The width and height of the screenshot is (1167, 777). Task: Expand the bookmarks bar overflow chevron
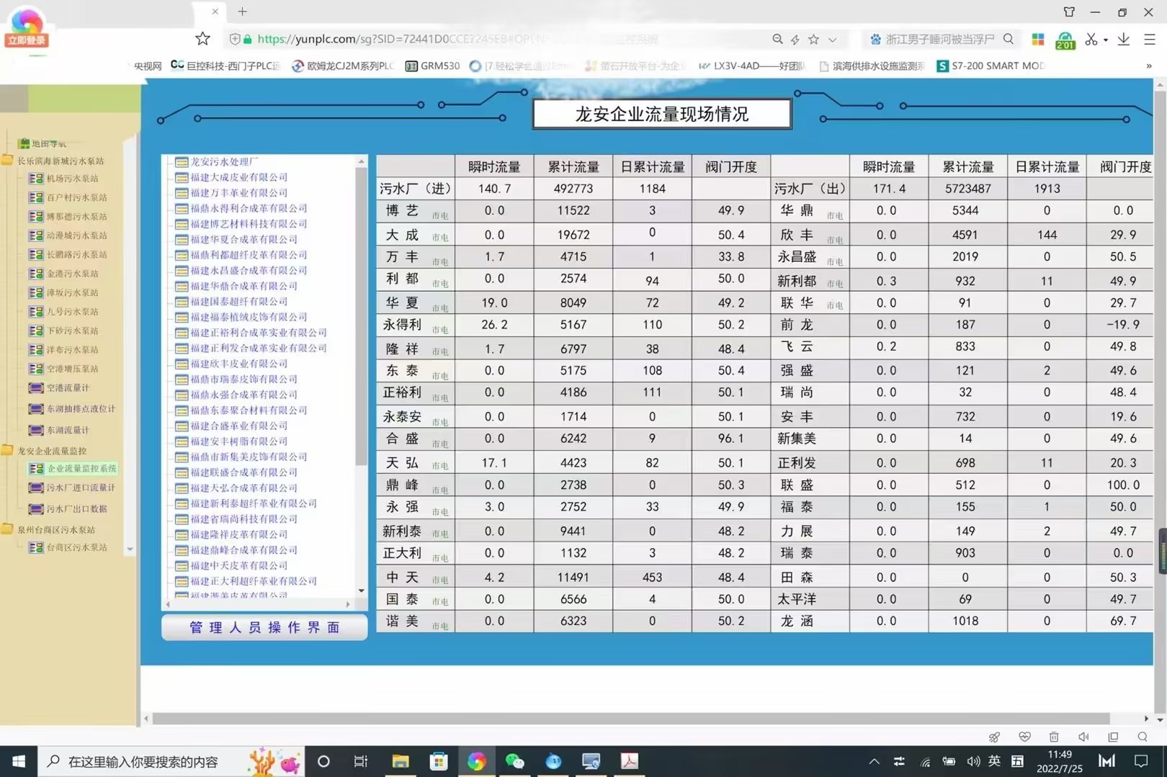coord(1149,66)
